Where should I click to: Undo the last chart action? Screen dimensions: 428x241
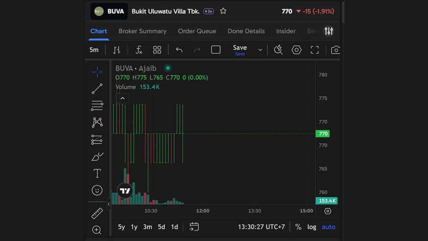[x=179, y=50]
